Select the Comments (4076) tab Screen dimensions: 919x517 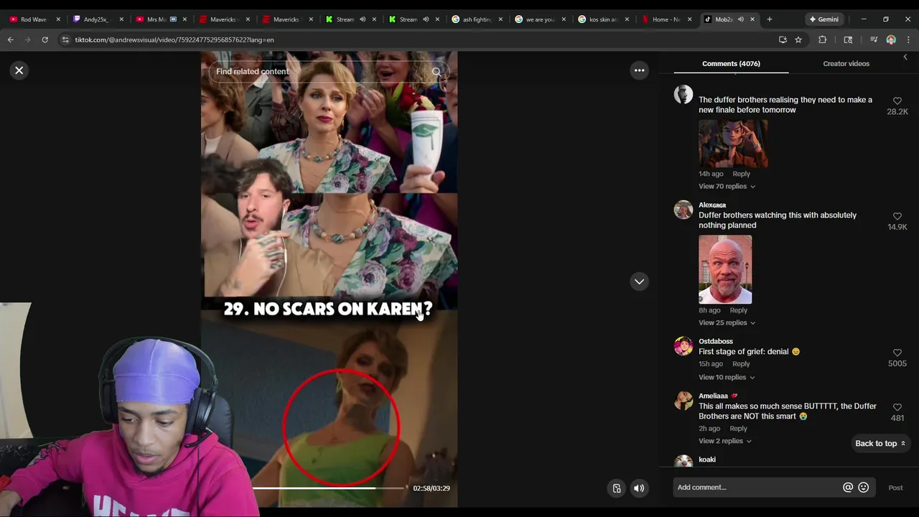(731, 64)
